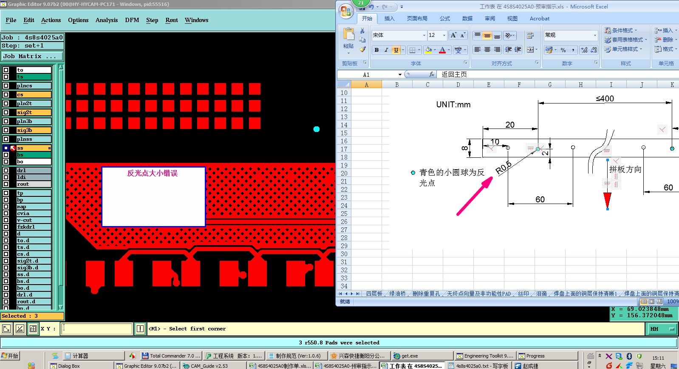Click the X Y coordinate input field
The image size is (679, 369).
point(96,329)
